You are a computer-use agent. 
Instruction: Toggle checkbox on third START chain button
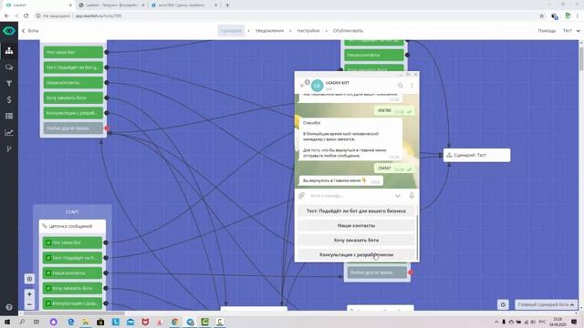click(x=48, y=273)
